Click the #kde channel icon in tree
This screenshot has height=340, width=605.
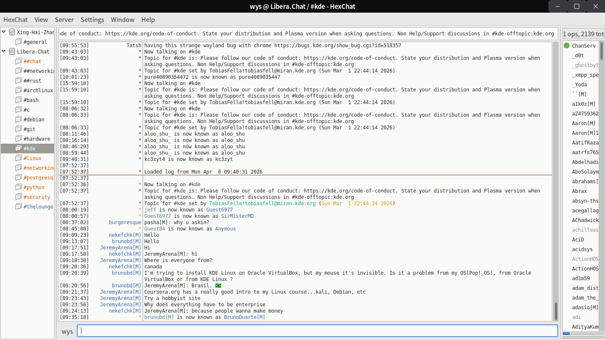click(18, 148)
